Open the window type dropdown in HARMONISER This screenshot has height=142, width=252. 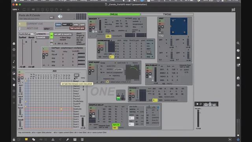pyautogui.click(x=150, y=43)
